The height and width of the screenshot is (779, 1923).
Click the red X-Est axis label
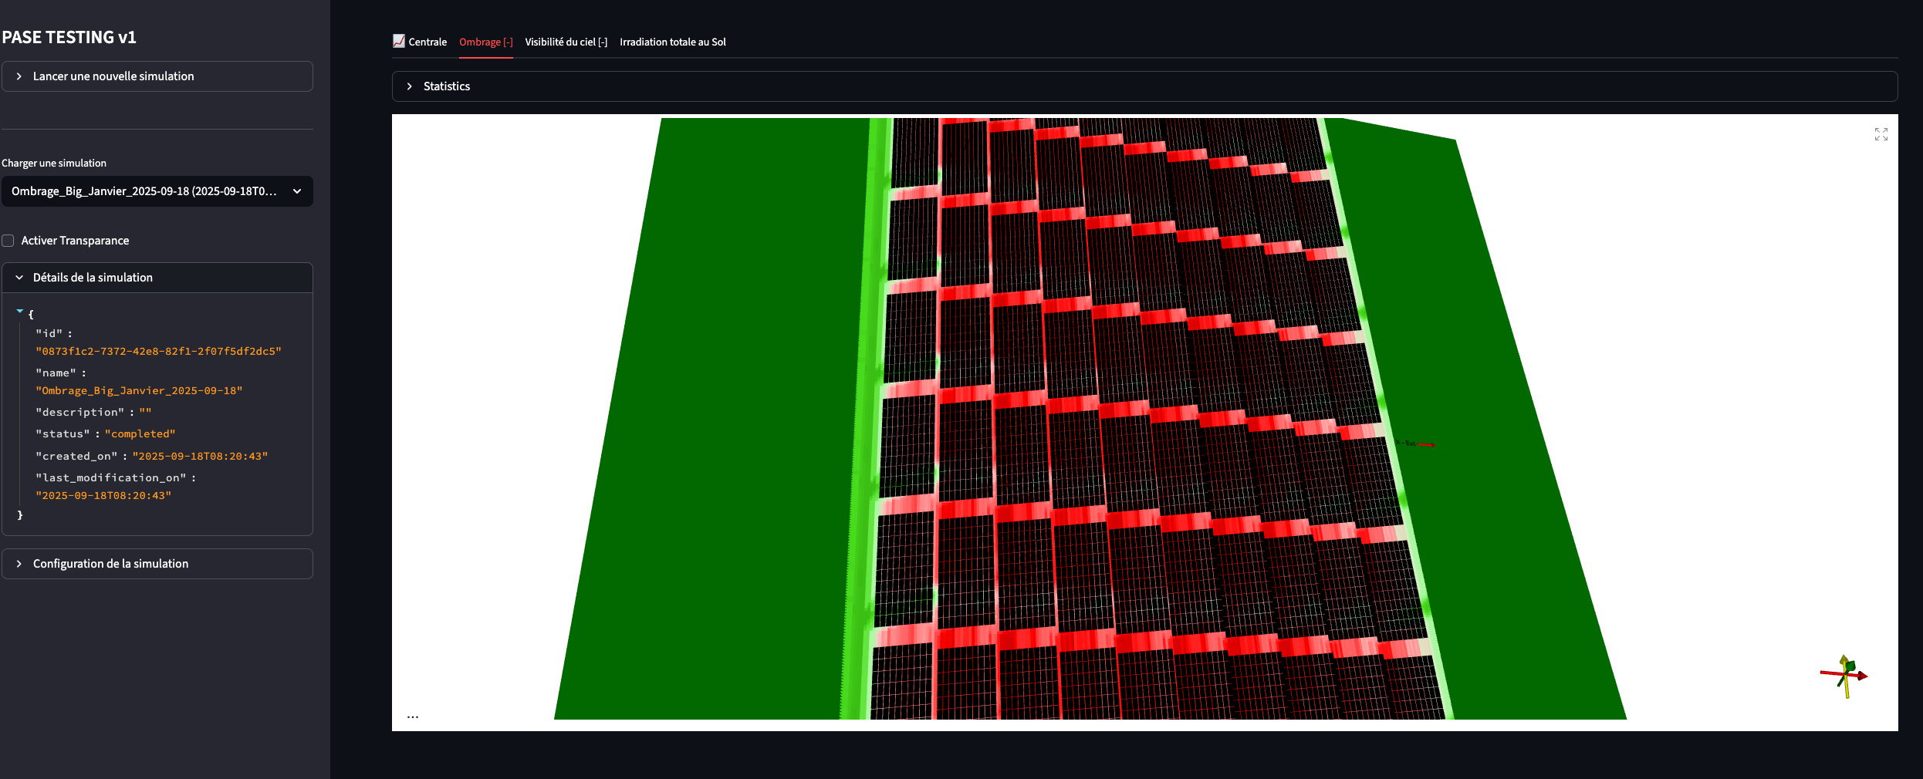[x=1414, y=443]
